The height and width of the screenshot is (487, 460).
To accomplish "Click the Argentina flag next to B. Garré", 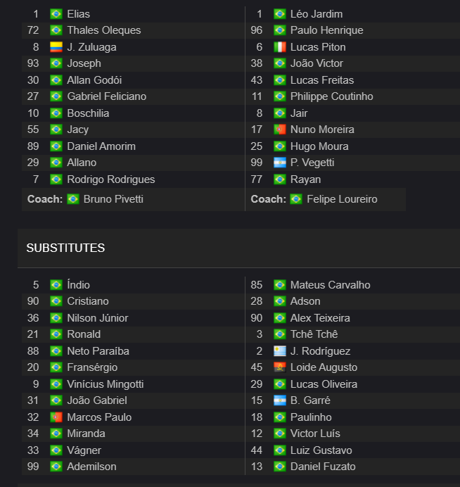I will click(280, 400).
